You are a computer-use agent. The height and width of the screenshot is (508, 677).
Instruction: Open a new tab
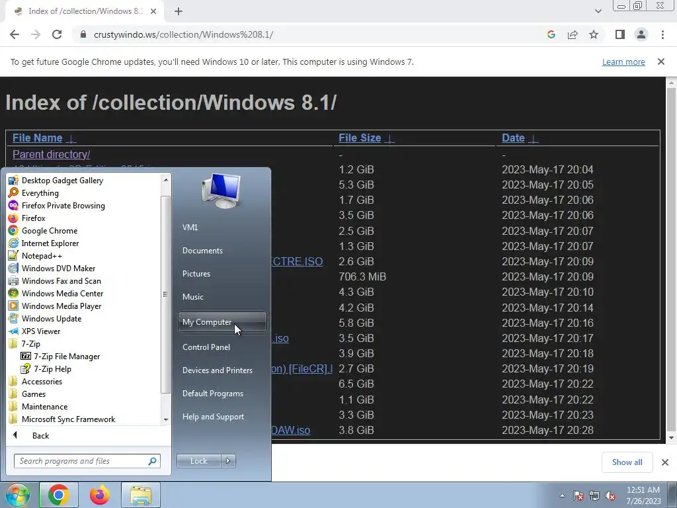(x=179, y=11)
